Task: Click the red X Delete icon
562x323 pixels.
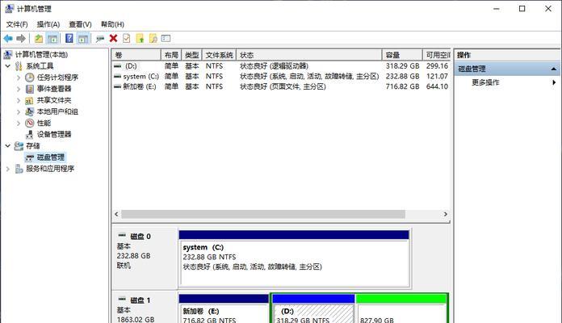Action: click(113, 39)
